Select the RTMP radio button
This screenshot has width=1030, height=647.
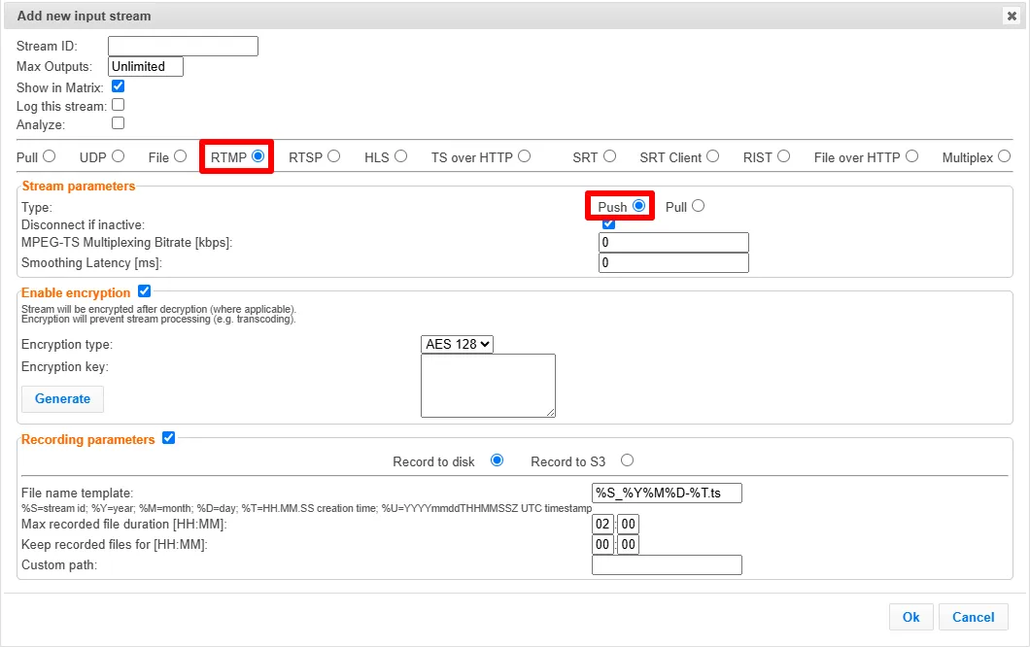click(x=258, y=156)
